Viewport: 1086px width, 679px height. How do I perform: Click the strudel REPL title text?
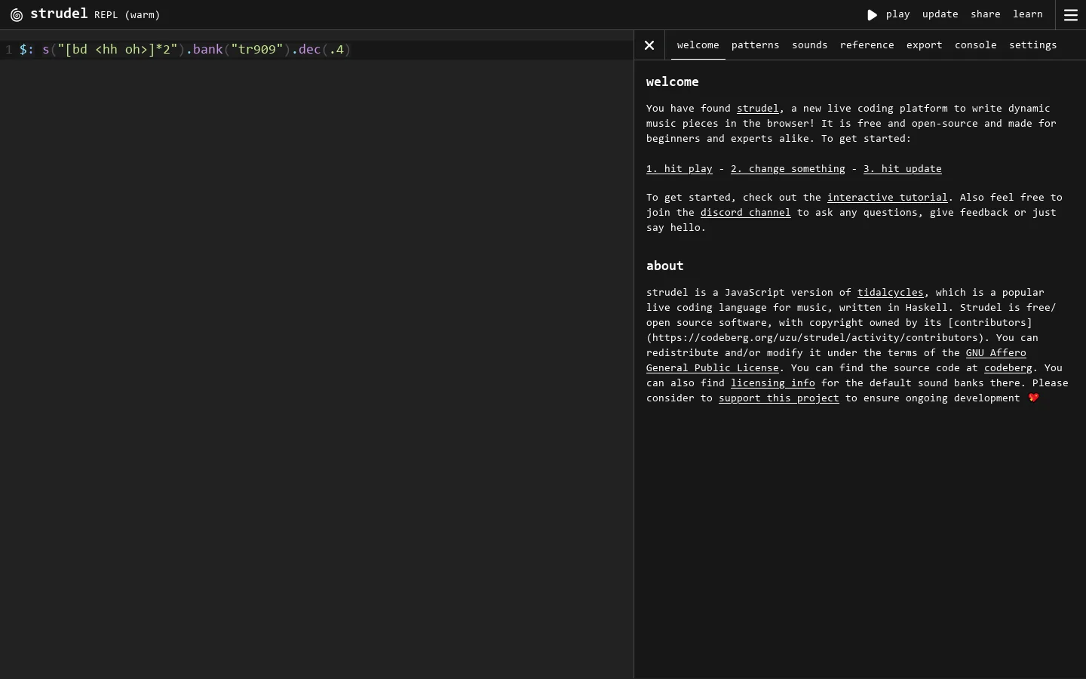click(x=95, y=14)
